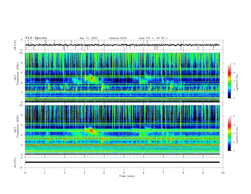The height and width of the screenshot is (194, 251).
Task: Click ch.1 frequency tick label "2"
Action: 22,93
